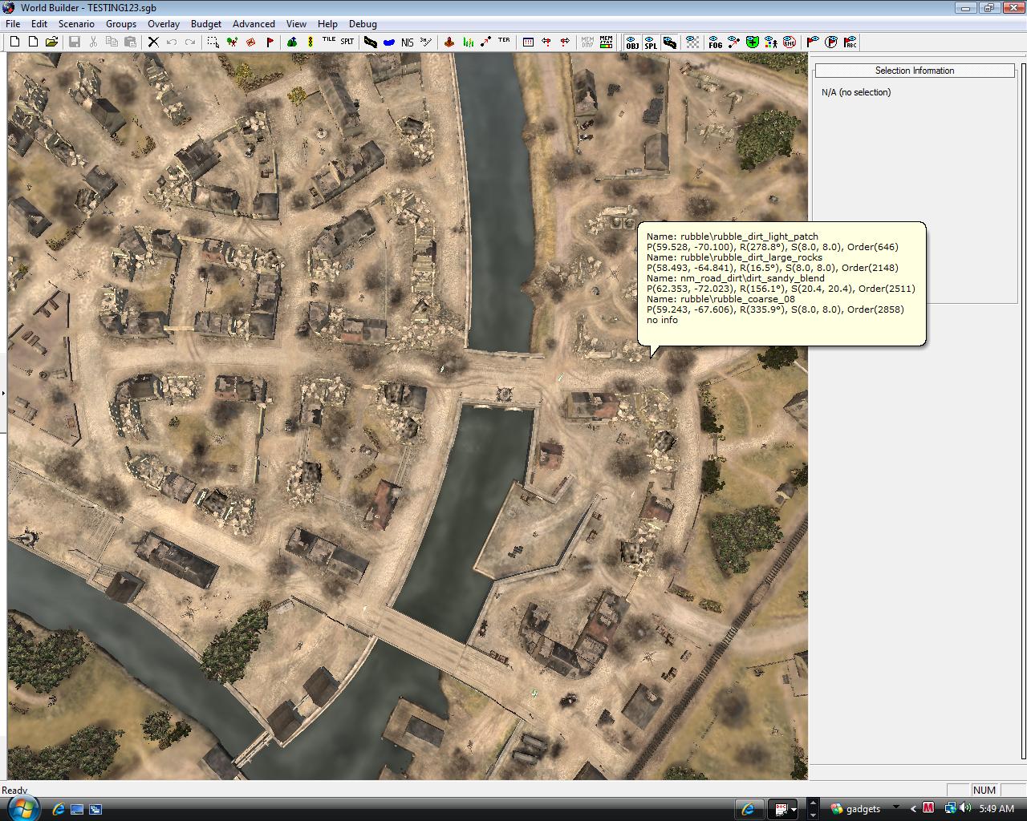Click the Delete X icon
This screenshot has height=821, width=1027.
tap(153, 42)
